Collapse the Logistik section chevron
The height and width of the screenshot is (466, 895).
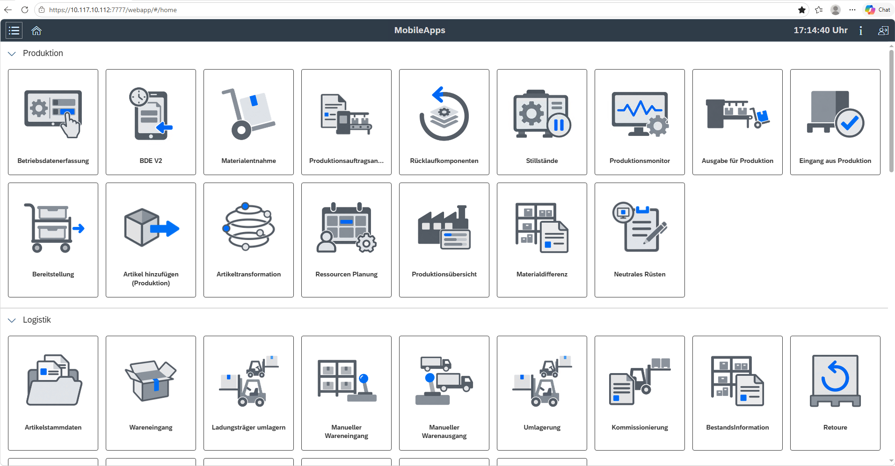click(12, 320)
